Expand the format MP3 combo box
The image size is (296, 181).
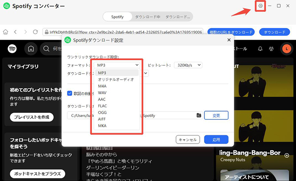click(x=117, y=65)
